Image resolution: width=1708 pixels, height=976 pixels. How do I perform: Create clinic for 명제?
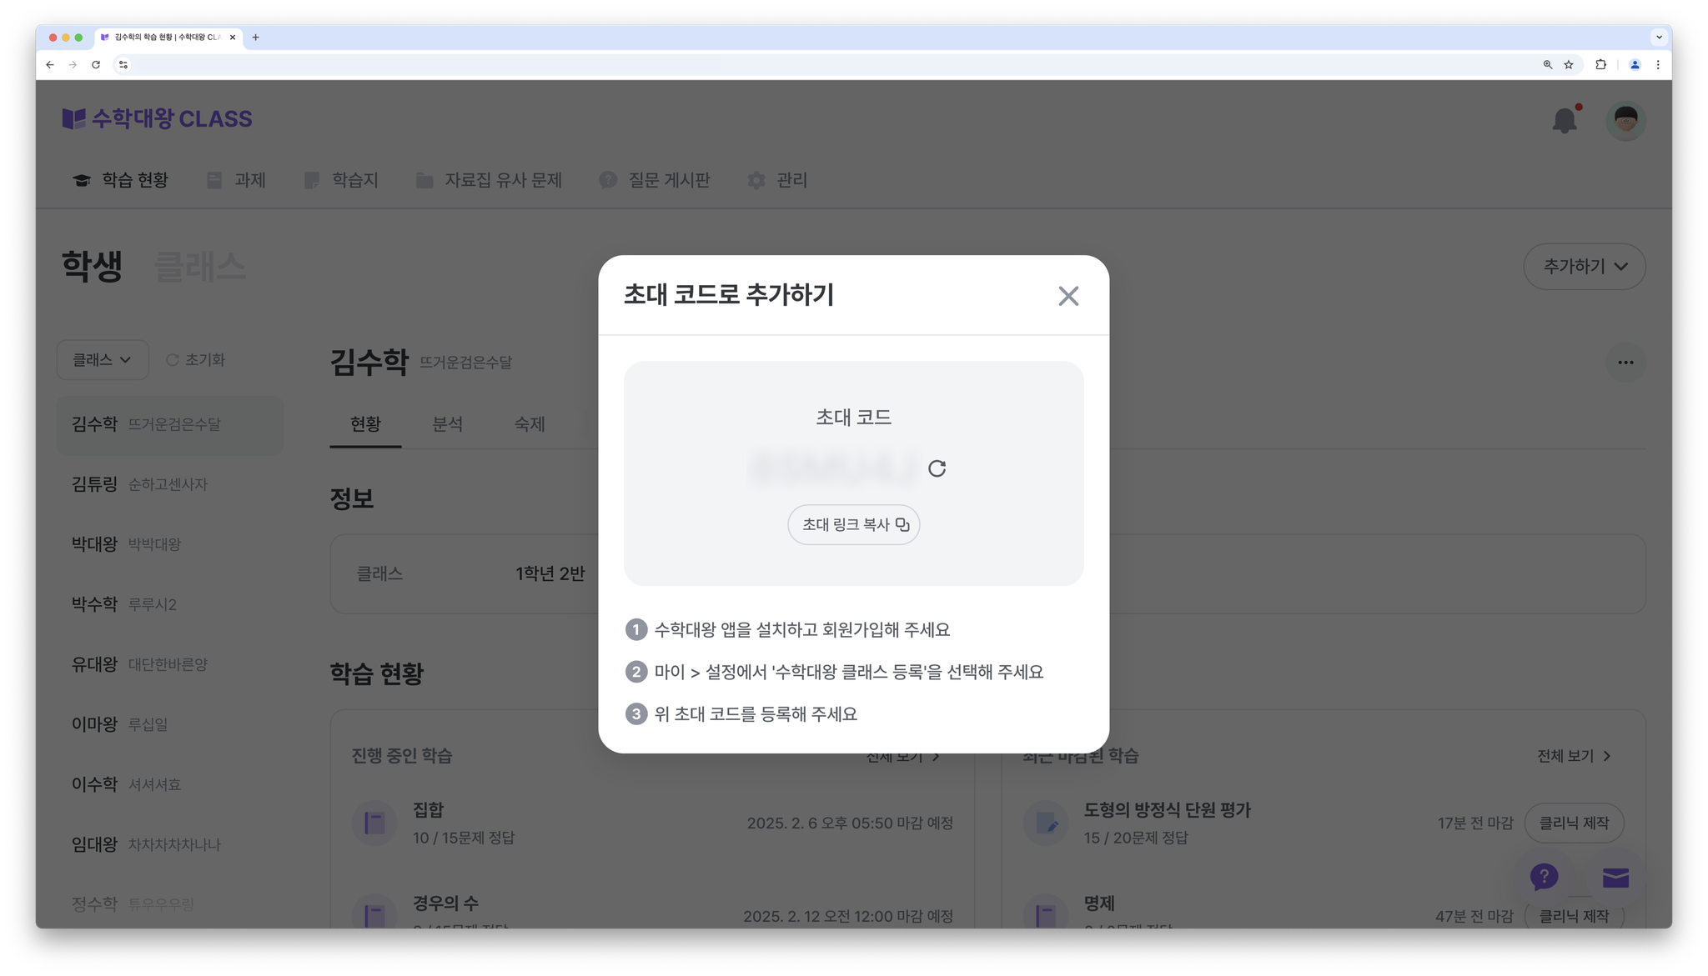pyautogui.click(x=1574, y=916)
